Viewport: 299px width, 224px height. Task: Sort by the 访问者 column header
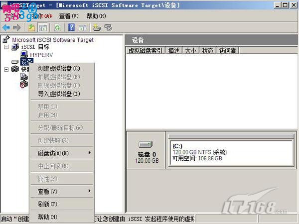pyautogui.click(x=227, y=51)
